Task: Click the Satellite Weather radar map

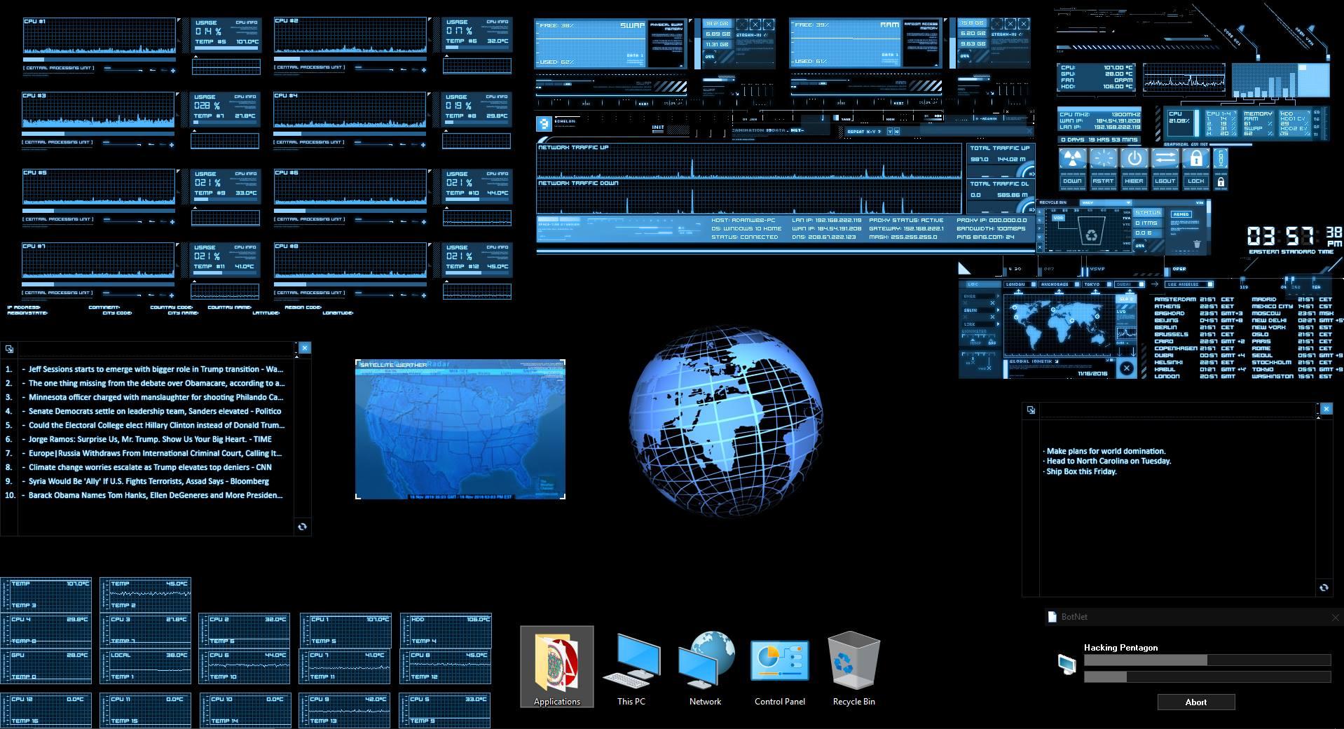Action: point(460,429)
